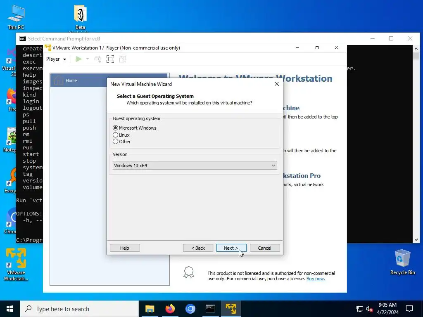Launch Firefox from the taskbar
Viewport: 423px width, 317px height.
tap(170, 309)
